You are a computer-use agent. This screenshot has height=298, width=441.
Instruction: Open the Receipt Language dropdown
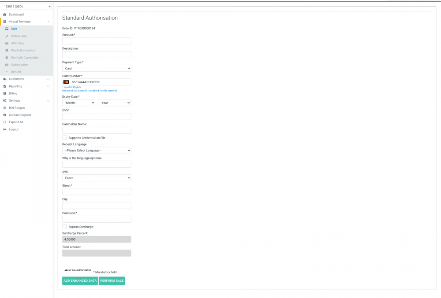point(97,151)
